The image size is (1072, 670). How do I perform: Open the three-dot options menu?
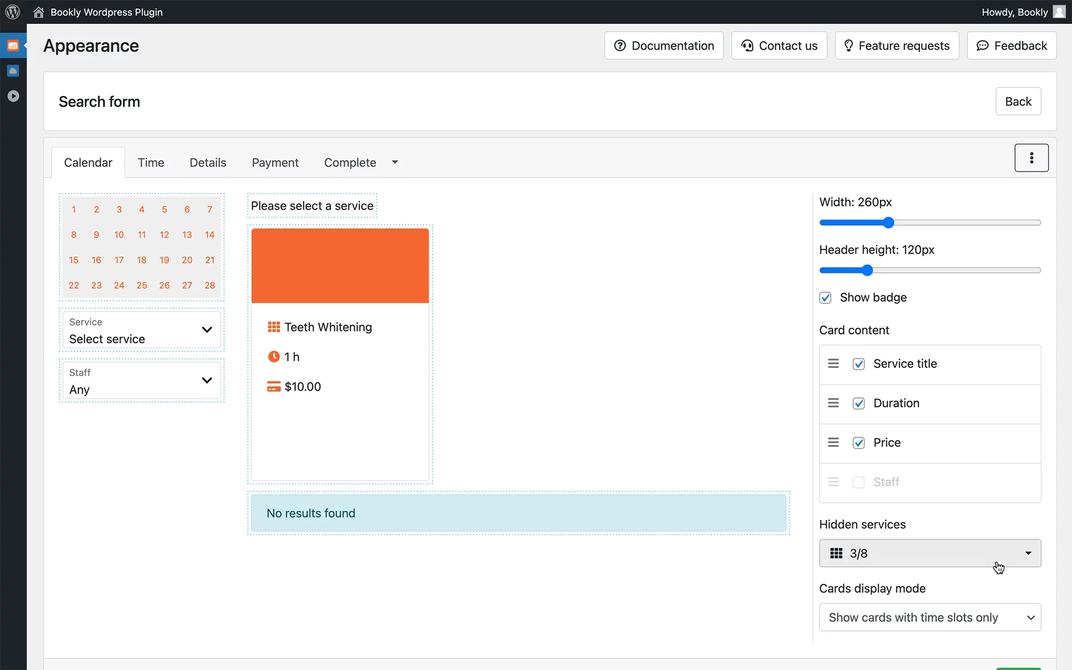point(1031,158)
